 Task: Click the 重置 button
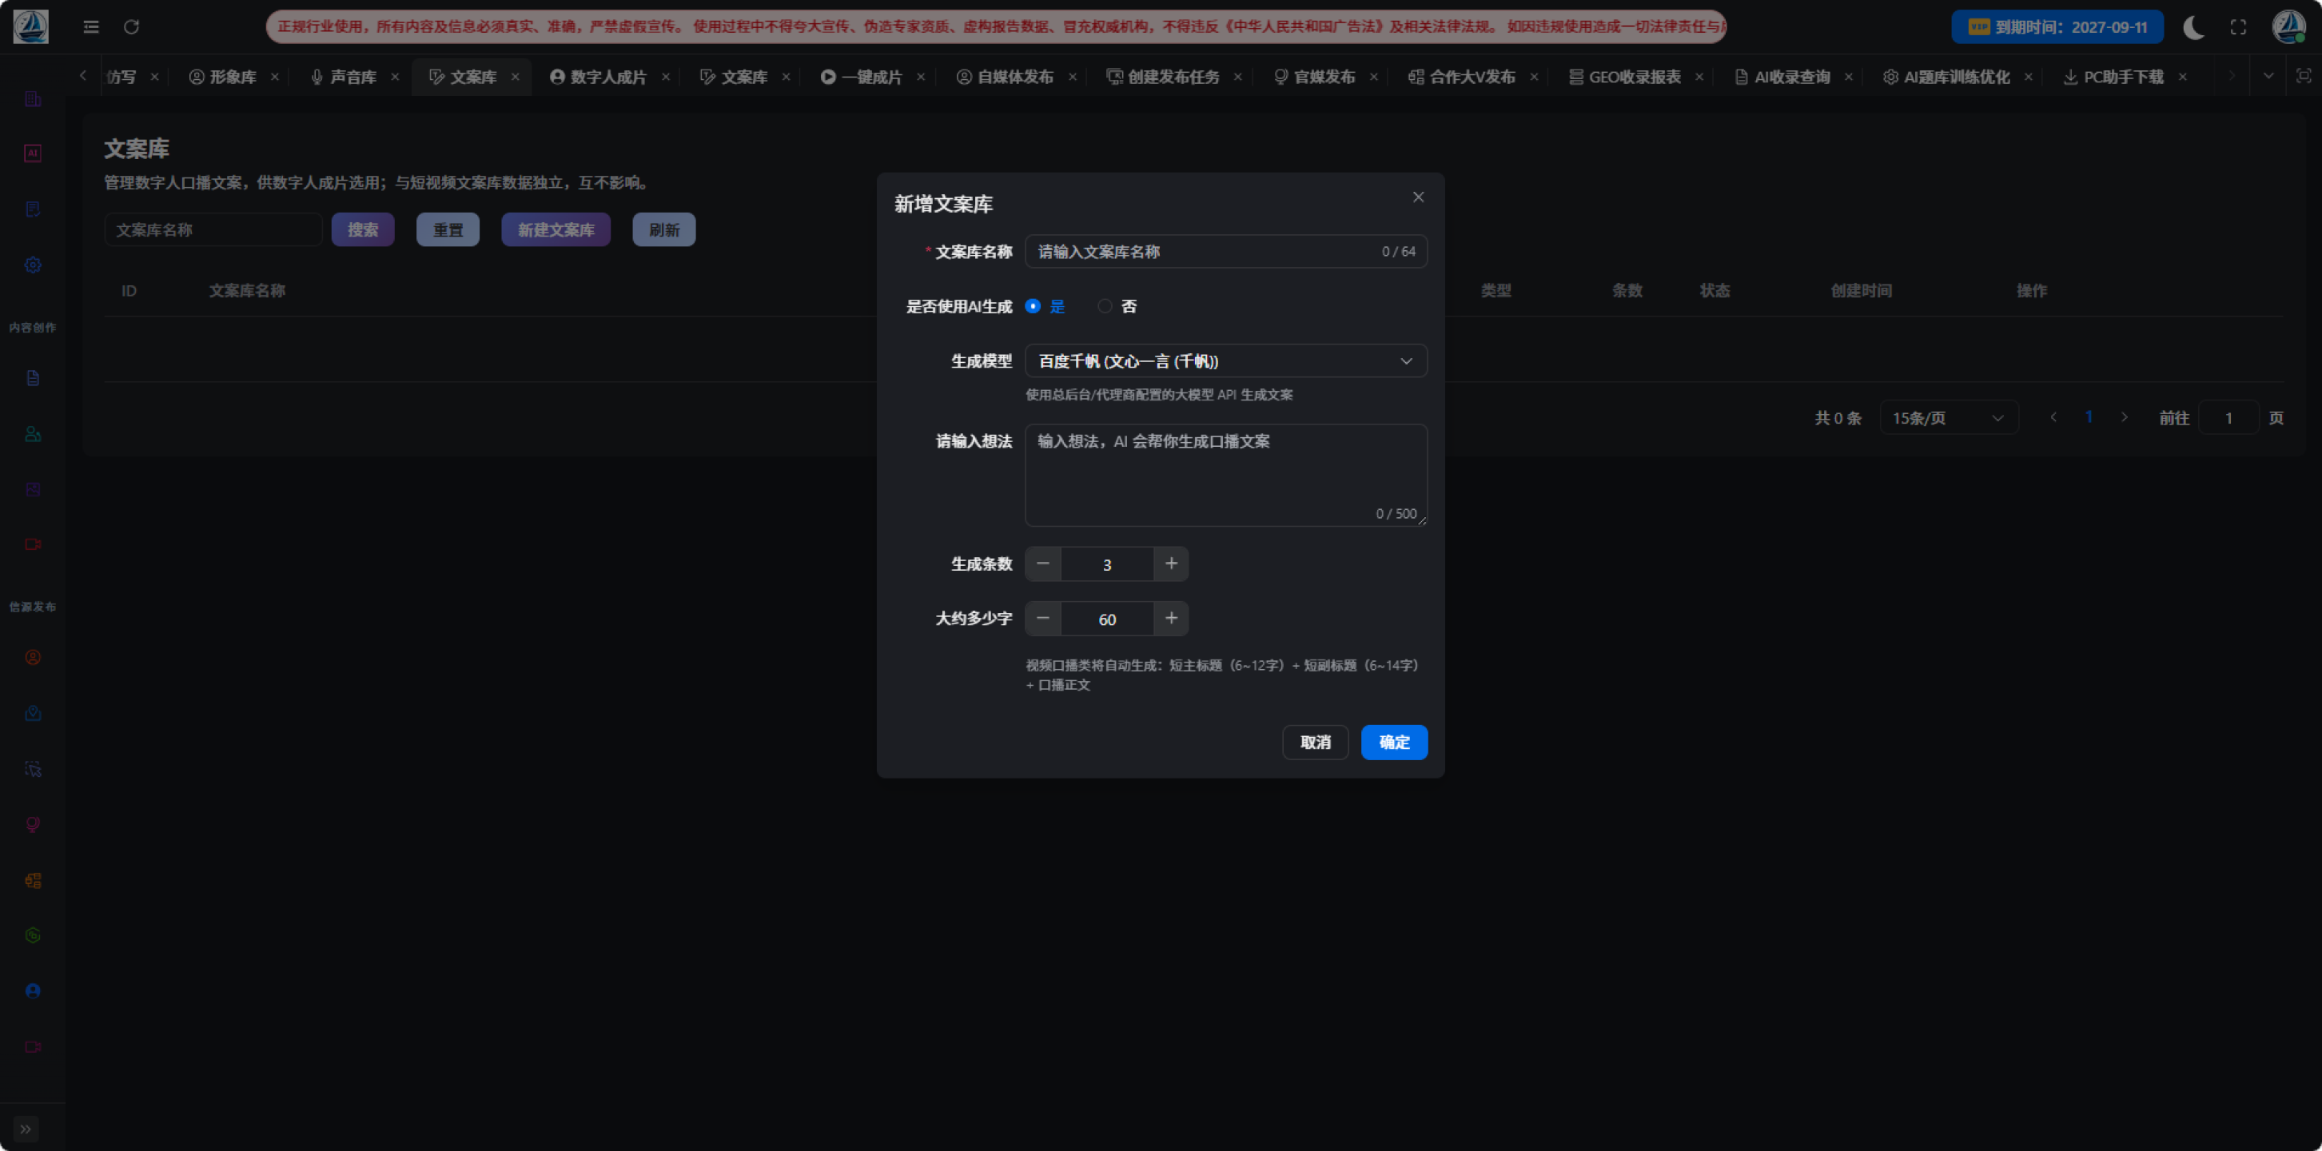(x=447, y=230)
